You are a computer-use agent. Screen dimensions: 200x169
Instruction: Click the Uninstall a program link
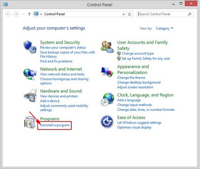[x=55, y=125]
